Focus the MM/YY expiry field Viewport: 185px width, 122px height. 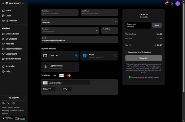point(49,89)
